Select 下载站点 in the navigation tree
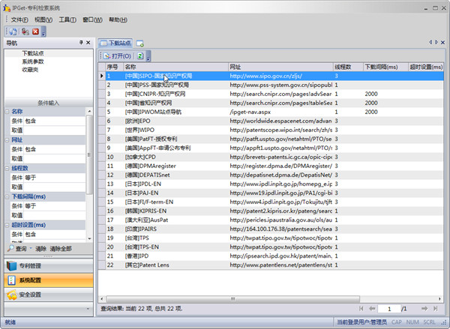The height and width of the screenshot is (329, 450). pyautogui.click(x=33, y=53)
